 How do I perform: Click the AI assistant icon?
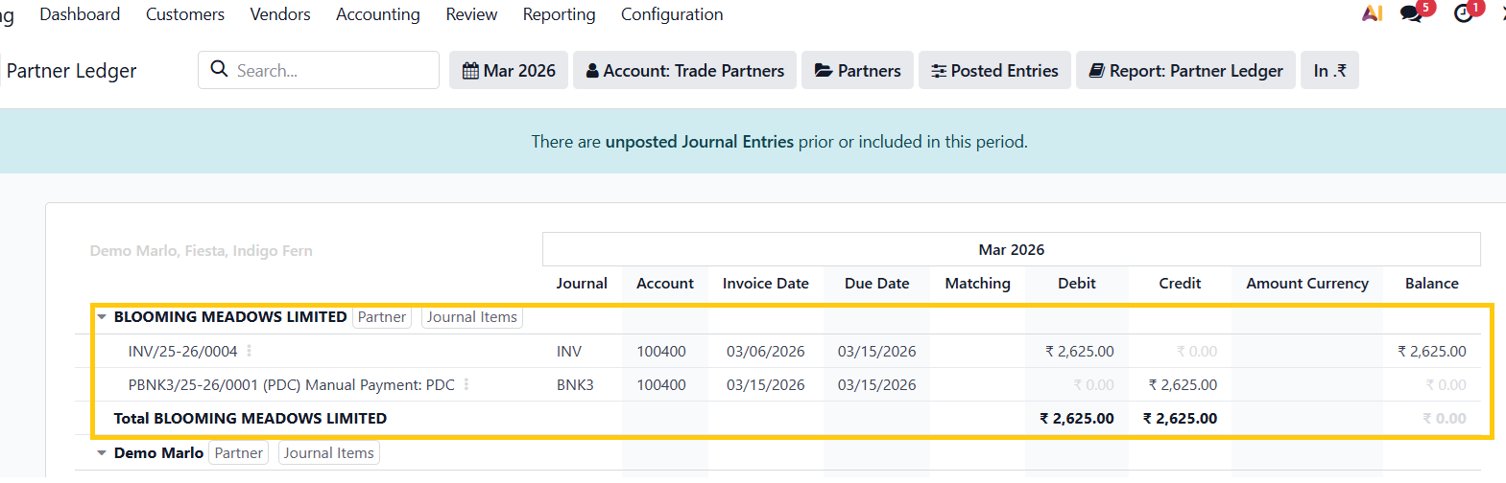tap(1372, 13)
